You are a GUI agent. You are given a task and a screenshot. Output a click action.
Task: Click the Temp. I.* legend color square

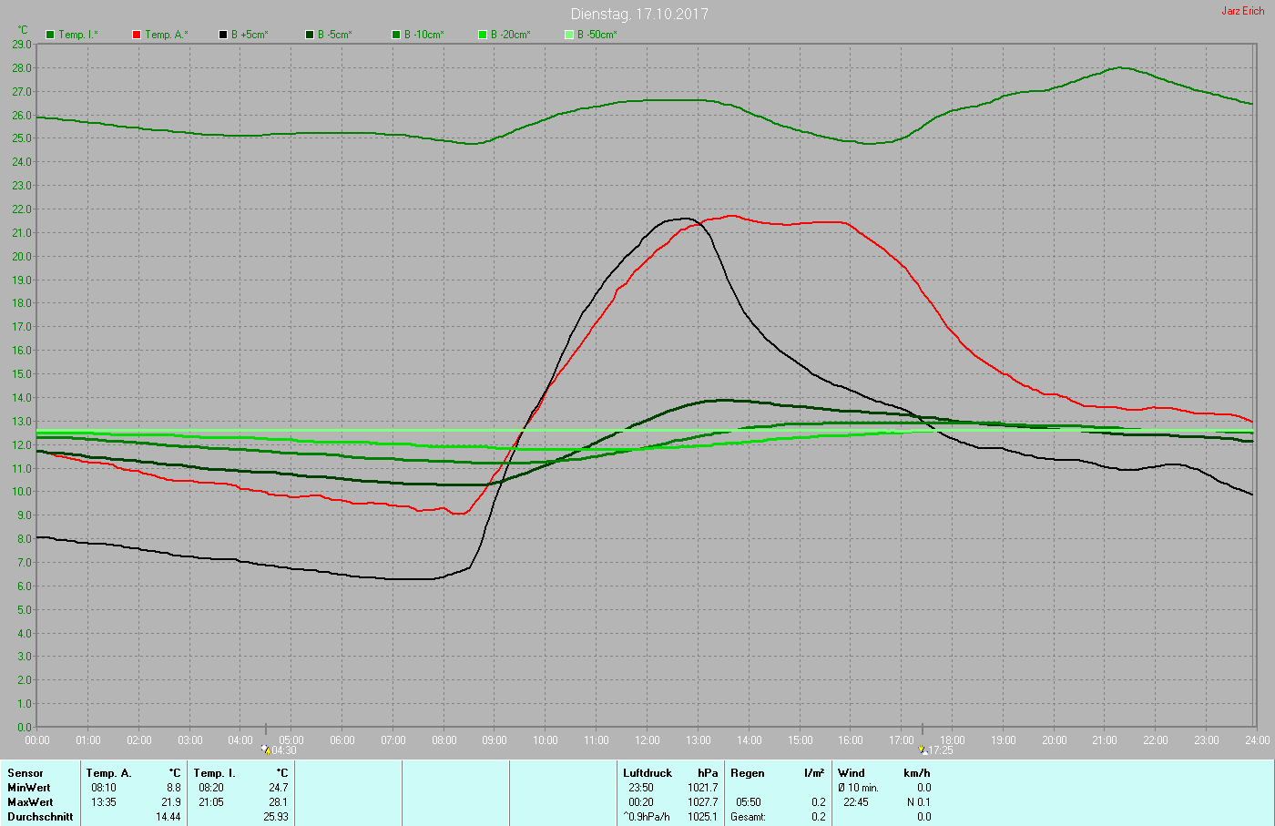[x=50, y=35]
